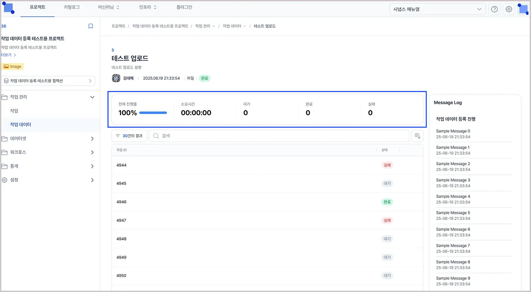Click the 테스트 업로드 breadcrumb item

click(264, 26)
